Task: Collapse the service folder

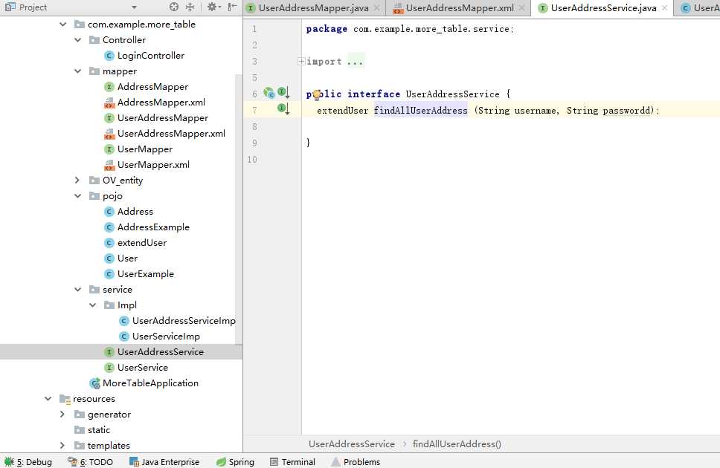Action: click(77, 290)
